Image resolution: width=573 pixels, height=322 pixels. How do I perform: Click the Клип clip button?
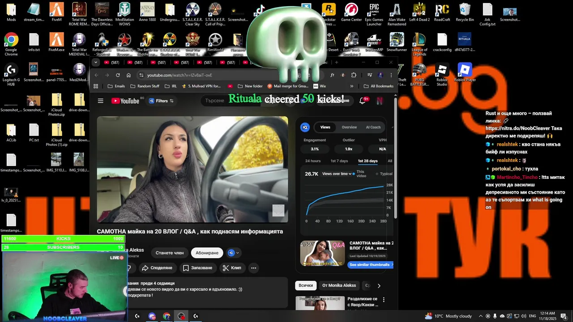pos(232,268)
